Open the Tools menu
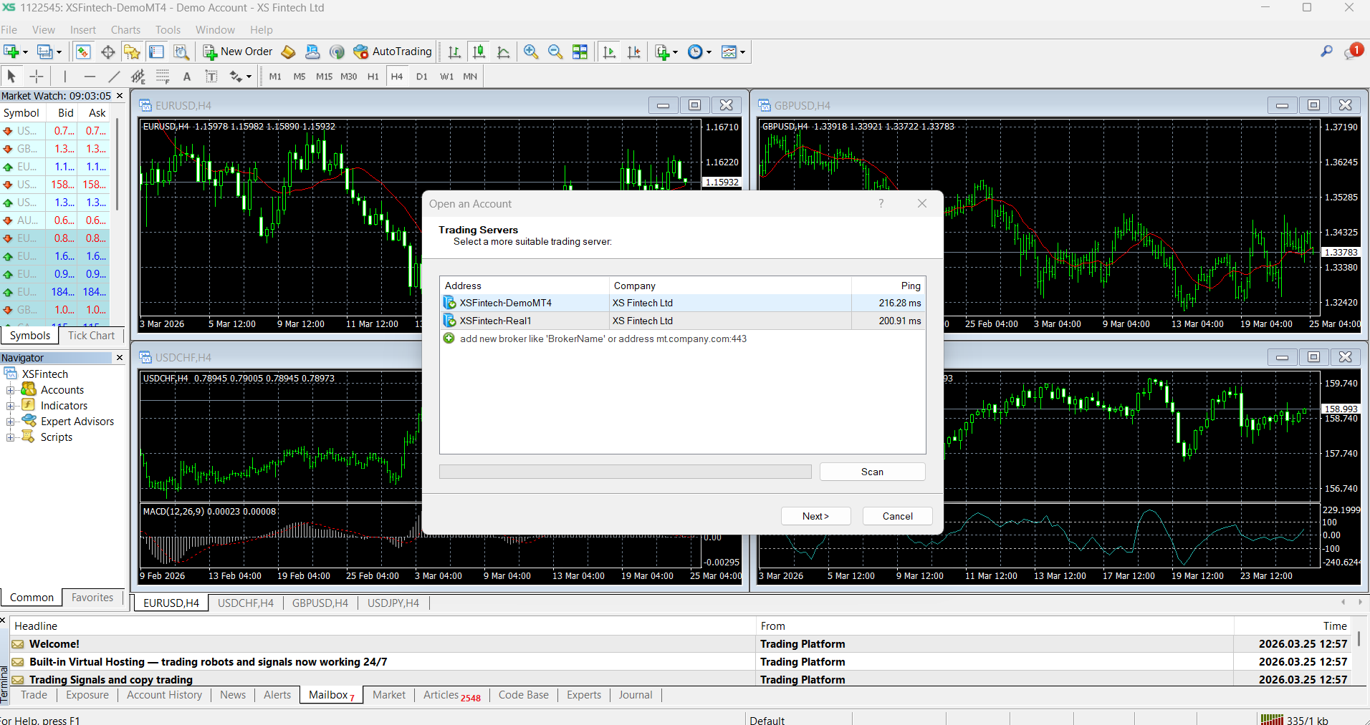 [x=168, y=30]
